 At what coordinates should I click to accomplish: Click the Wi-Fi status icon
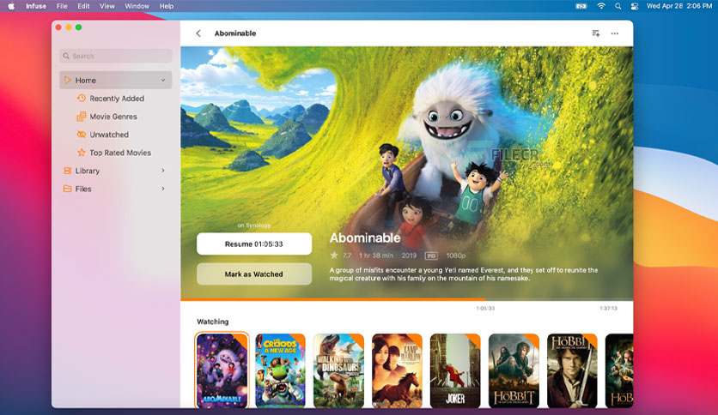[601, 6]
